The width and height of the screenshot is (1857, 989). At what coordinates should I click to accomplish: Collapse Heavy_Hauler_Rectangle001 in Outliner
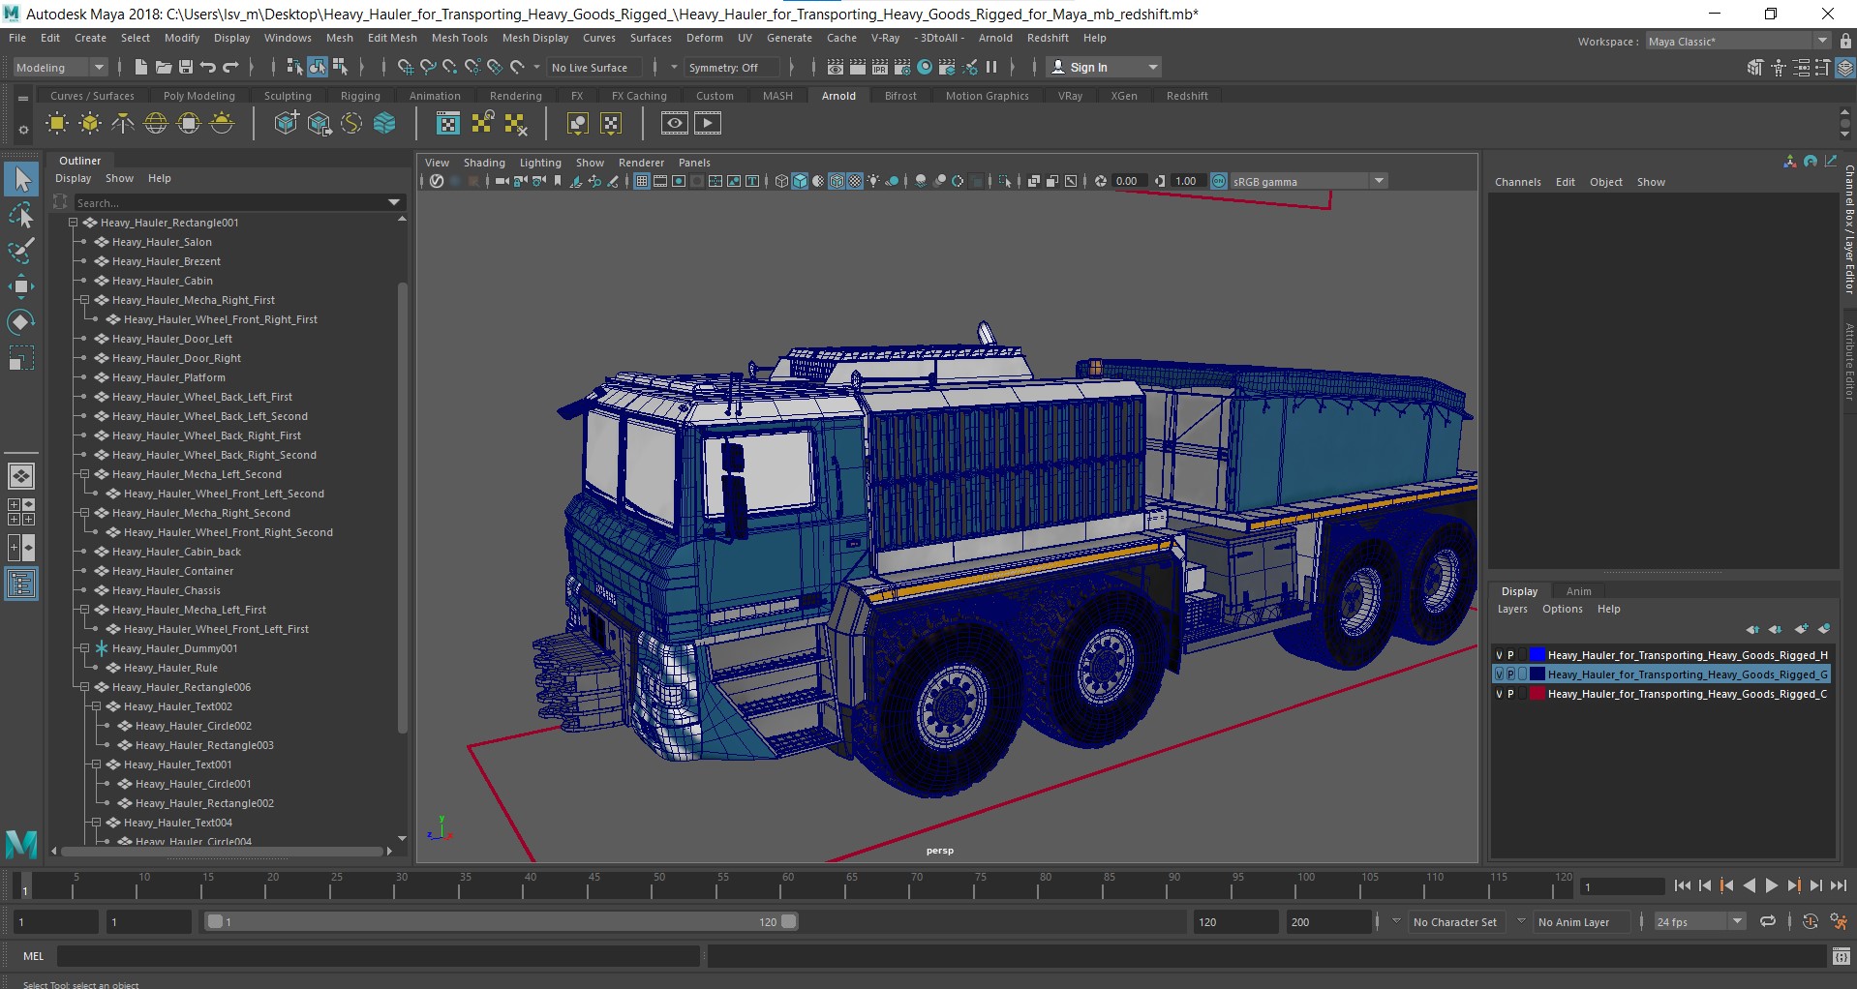73,223
